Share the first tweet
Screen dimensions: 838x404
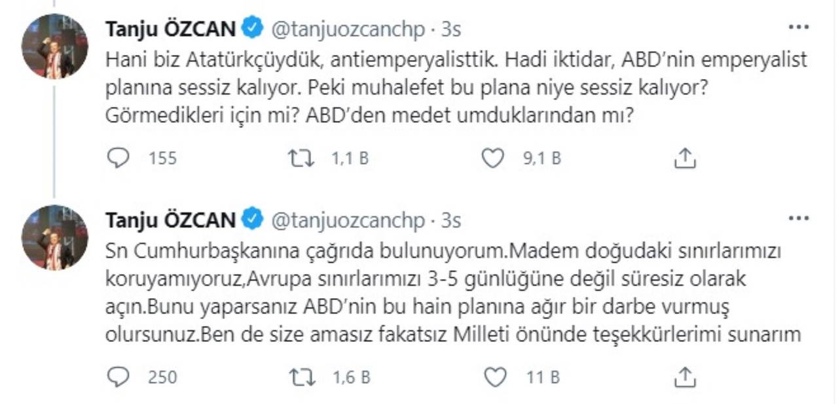pos(684,158)
